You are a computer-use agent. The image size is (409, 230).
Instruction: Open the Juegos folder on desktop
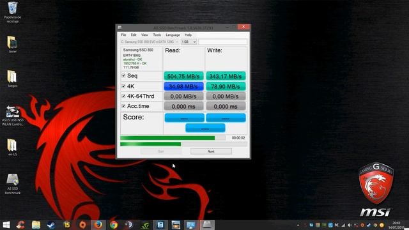pyautogui.click(x=12, y=79)
